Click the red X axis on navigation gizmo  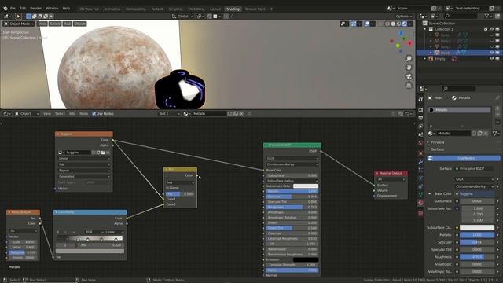point(410,43)
